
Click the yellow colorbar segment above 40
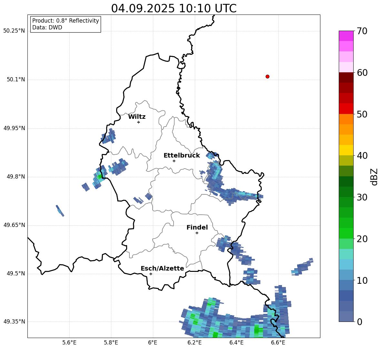click(x=346, y=150)
